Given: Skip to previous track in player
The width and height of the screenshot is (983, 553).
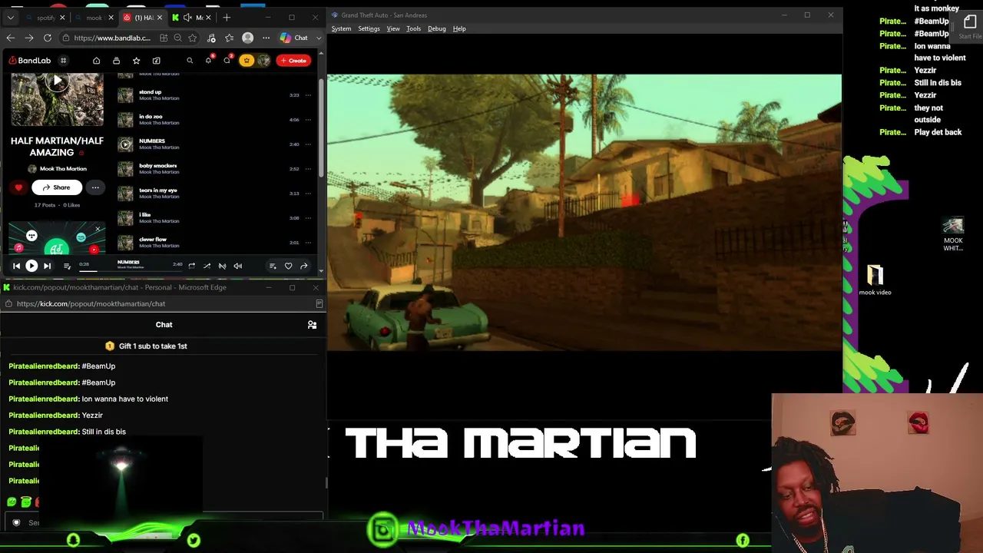Looking at the screenshot, I should pyautogui.click(x=16, y=267).
